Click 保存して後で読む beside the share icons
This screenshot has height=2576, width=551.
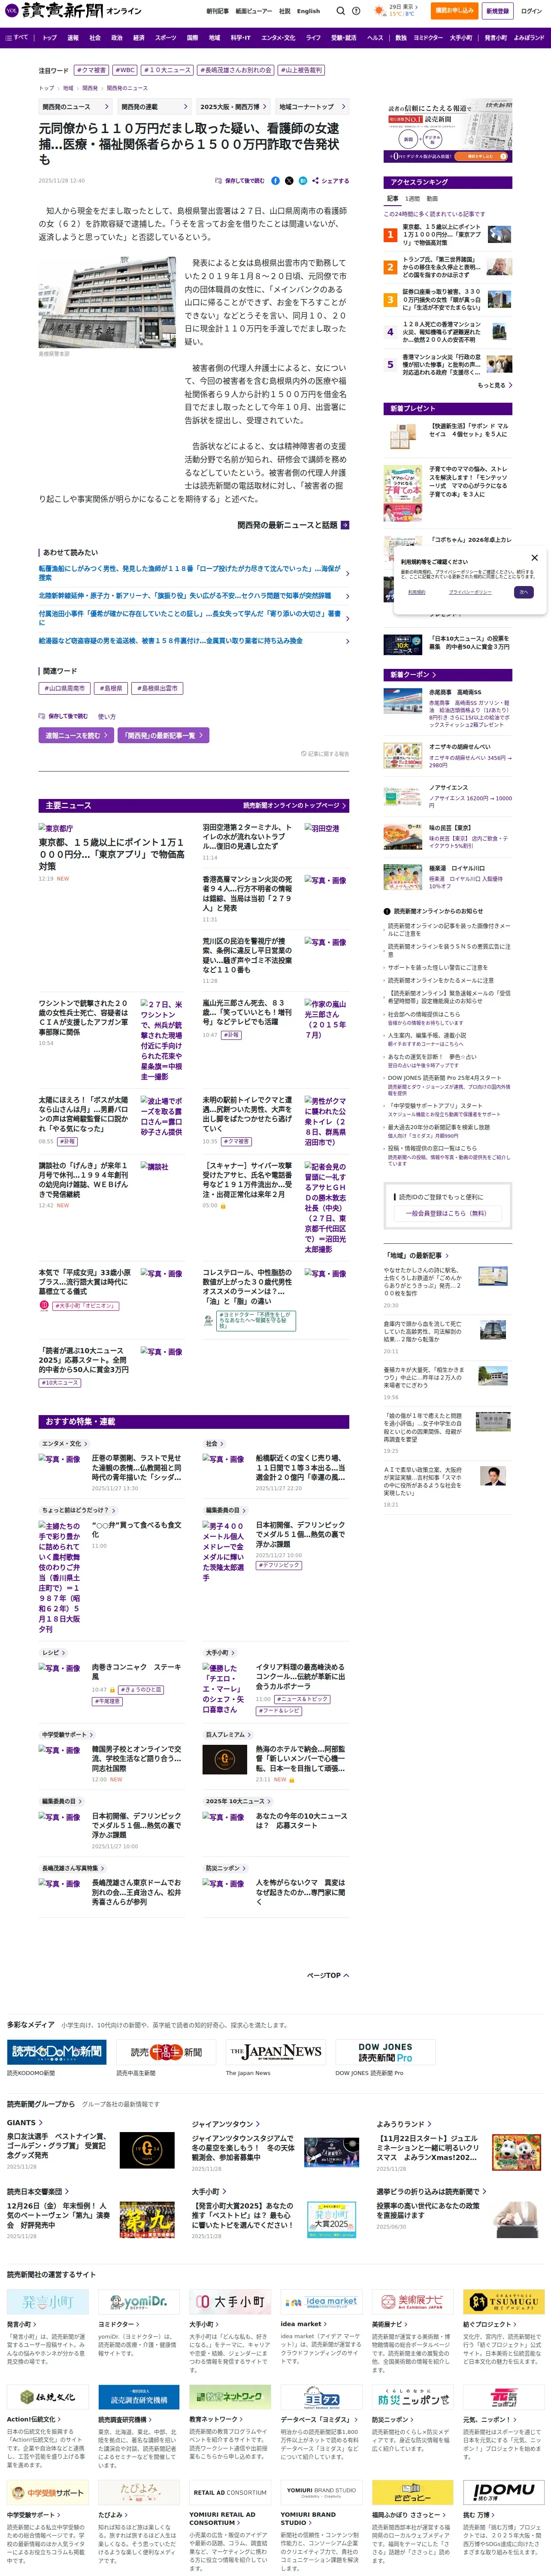(x=240, y=181)
